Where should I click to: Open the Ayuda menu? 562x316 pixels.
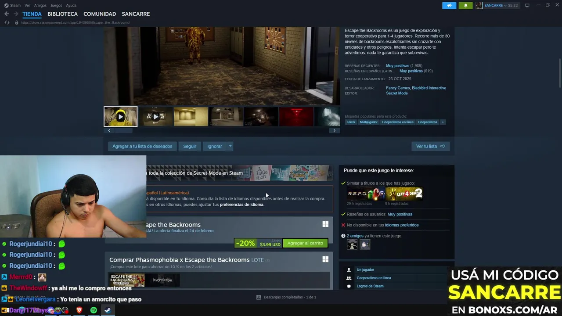pos(71,5)
